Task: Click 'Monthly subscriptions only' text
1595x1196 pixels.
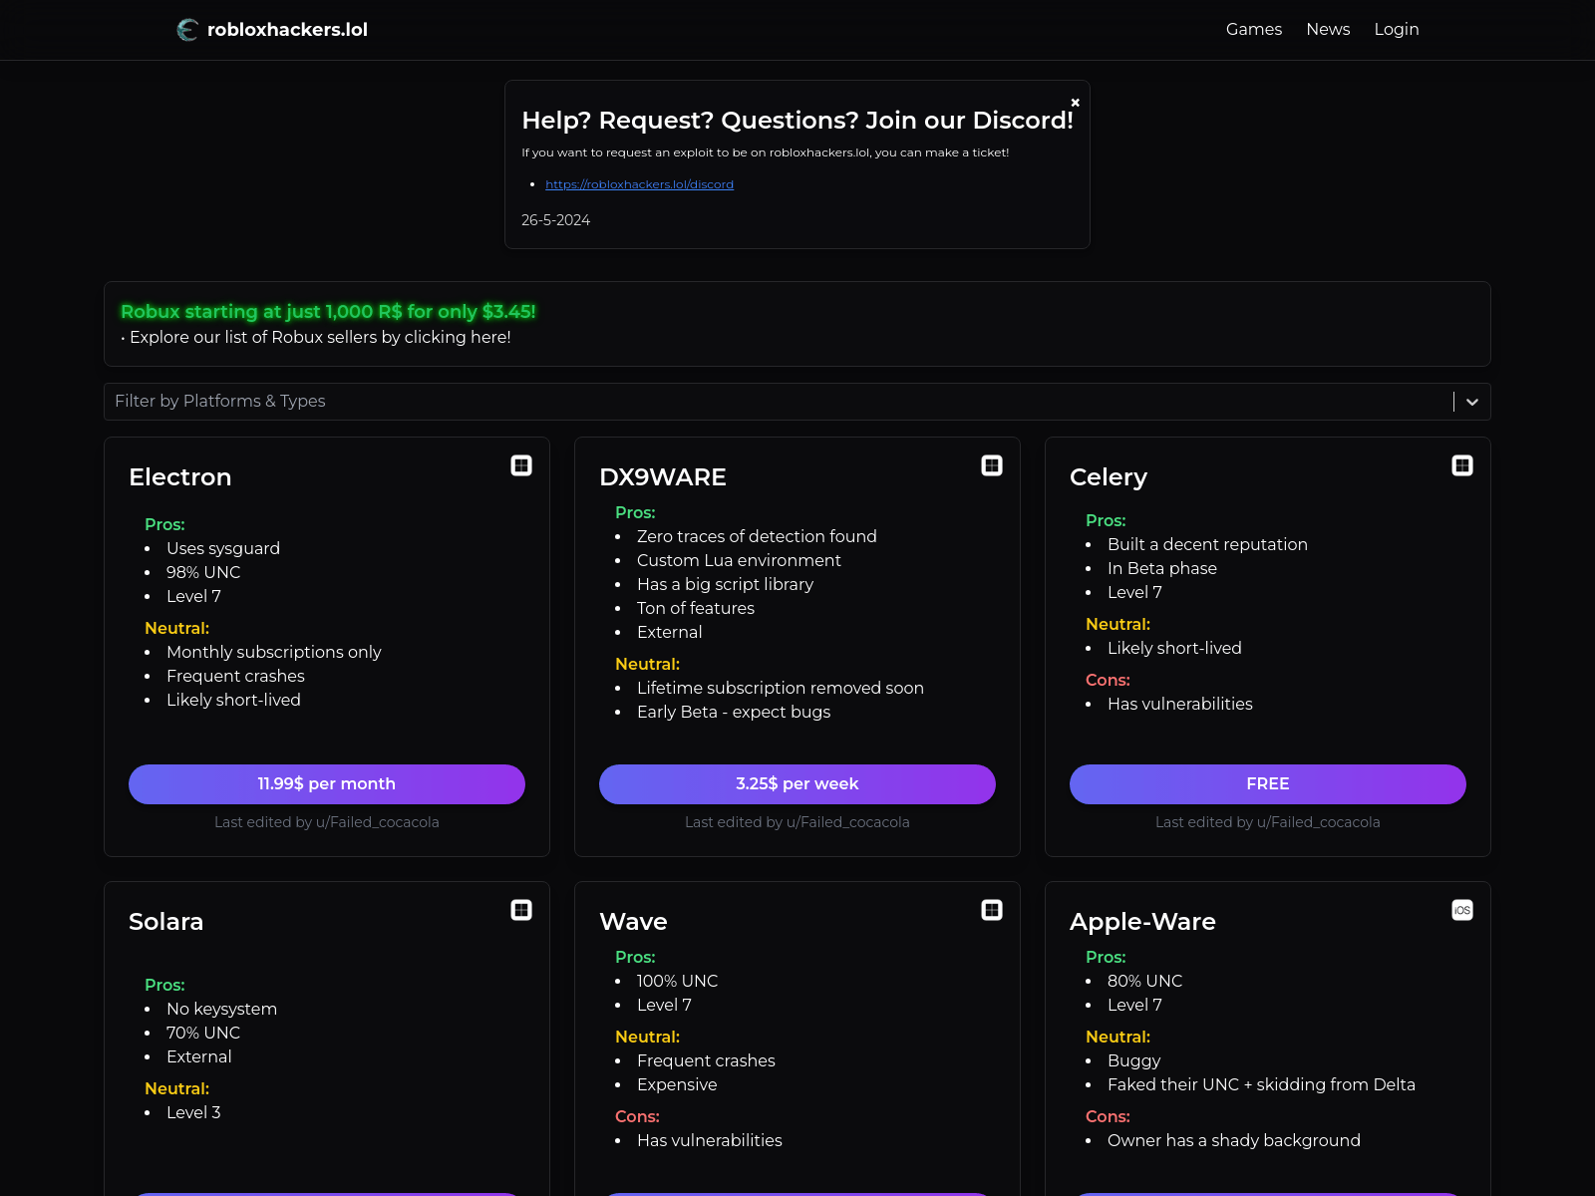Action: (274, 652)
